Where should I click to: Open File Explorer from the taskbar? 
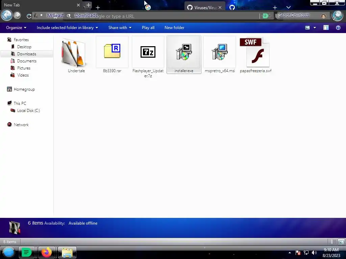pos(67,252)
